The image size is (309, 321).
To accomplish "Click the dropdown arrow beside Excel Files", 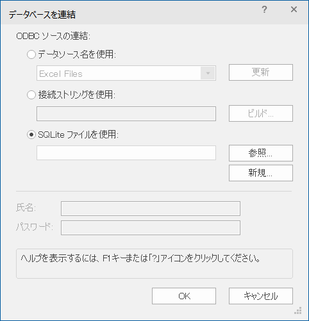I will 208,73.
